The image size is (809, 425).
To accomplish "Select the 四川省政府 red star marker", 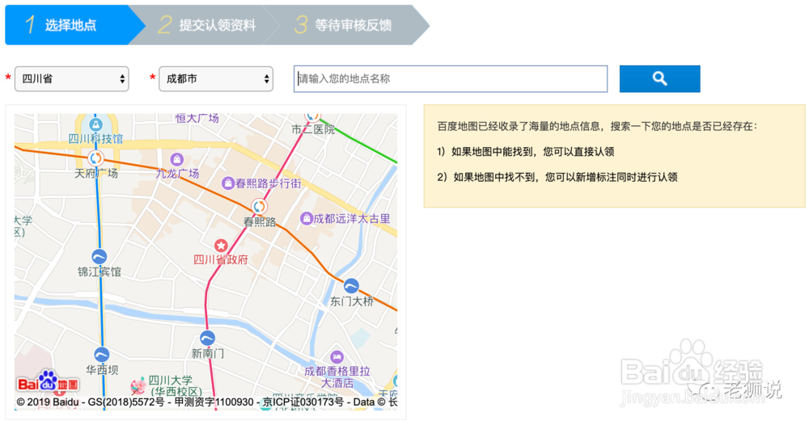I will [220, 245].
